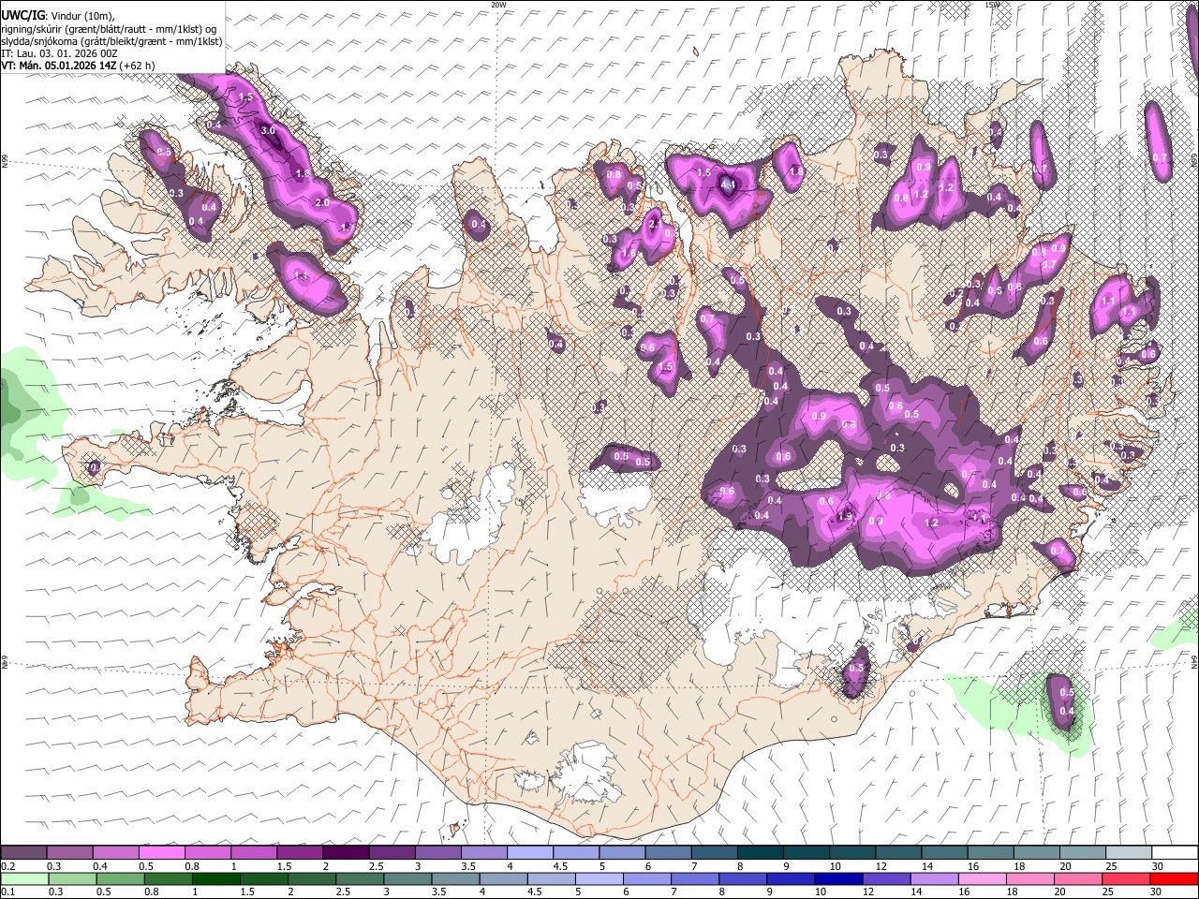Click the '0.1' label under rain legend
This screenshot has width=1199, height=899.
pos(7,892)
